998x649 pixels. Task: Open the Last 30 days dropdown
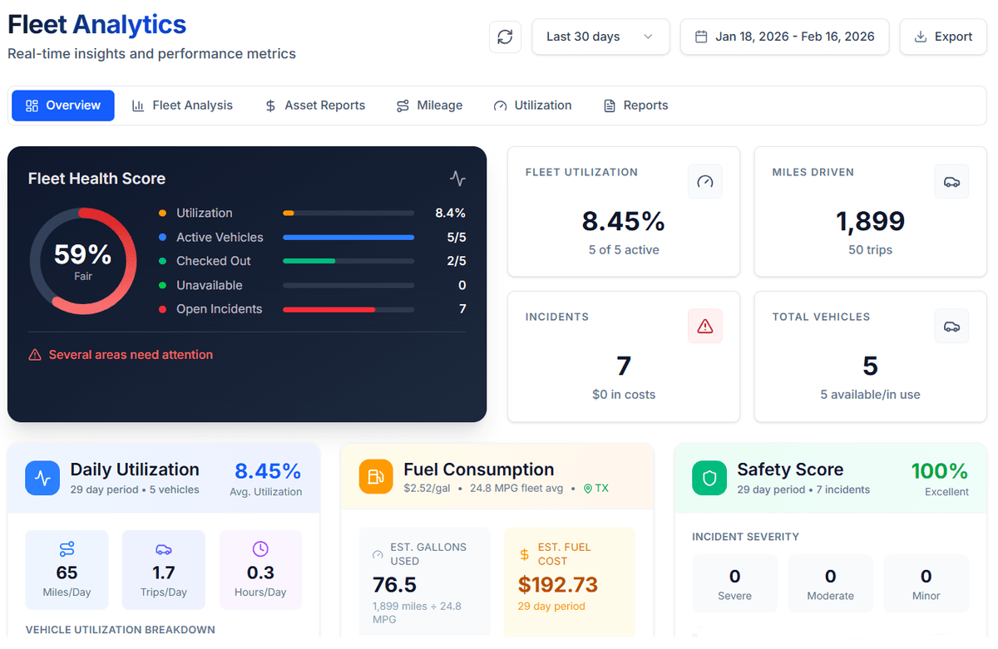click(600, 37)
